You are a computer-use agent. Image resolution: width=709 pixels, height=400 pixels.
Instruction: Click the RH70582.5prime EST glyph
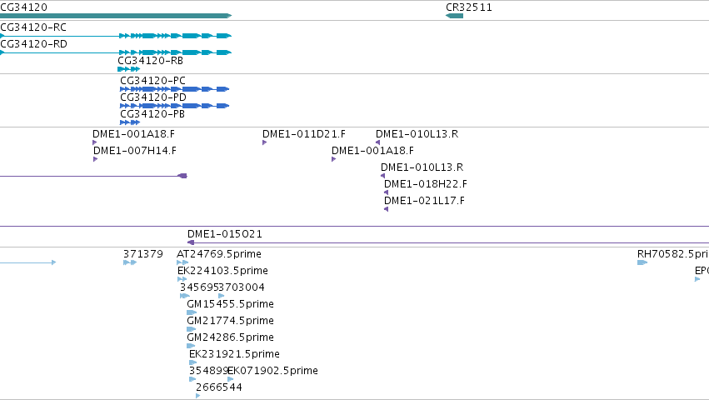[x=642, y=262]
